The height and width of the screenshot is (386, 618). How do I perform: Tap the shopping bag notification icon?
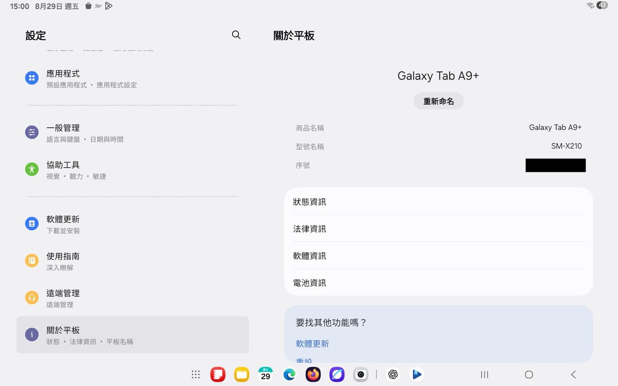point(88,6)
